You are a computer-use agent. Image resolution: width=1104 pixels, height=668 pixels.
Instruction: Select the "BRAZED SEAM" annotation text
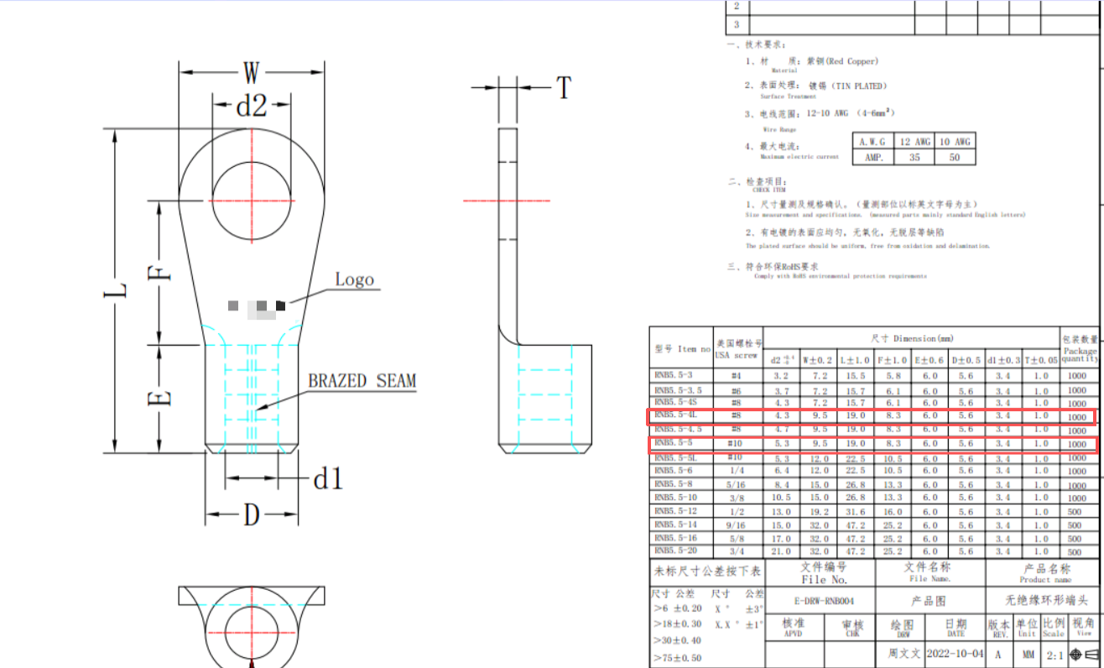[362, 381]
